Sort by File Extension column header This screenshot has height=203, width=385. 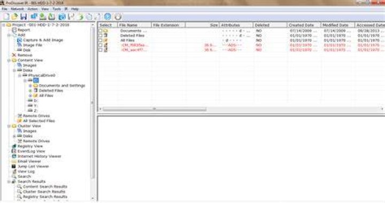tap(168, 25)
